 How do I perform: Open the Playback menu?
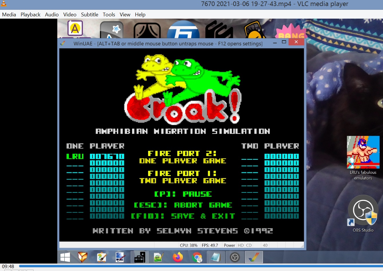coord(31,14)
